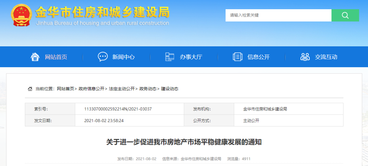The image size is (368, 166).
Task: Click the national emblem logo
Action: [21, 16]
